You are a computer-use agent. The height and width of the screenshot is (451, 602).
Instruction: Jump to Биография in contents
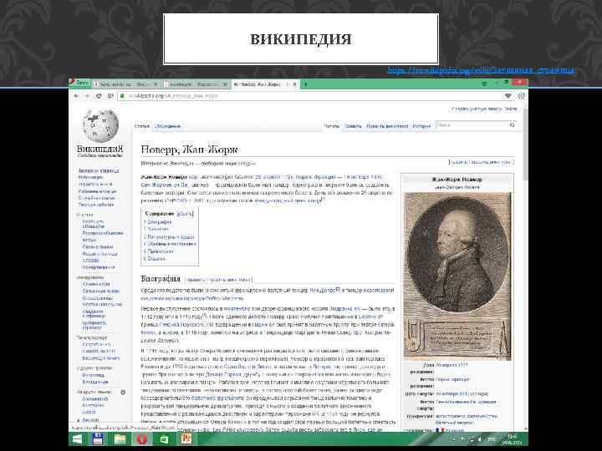tap(160, 221)
